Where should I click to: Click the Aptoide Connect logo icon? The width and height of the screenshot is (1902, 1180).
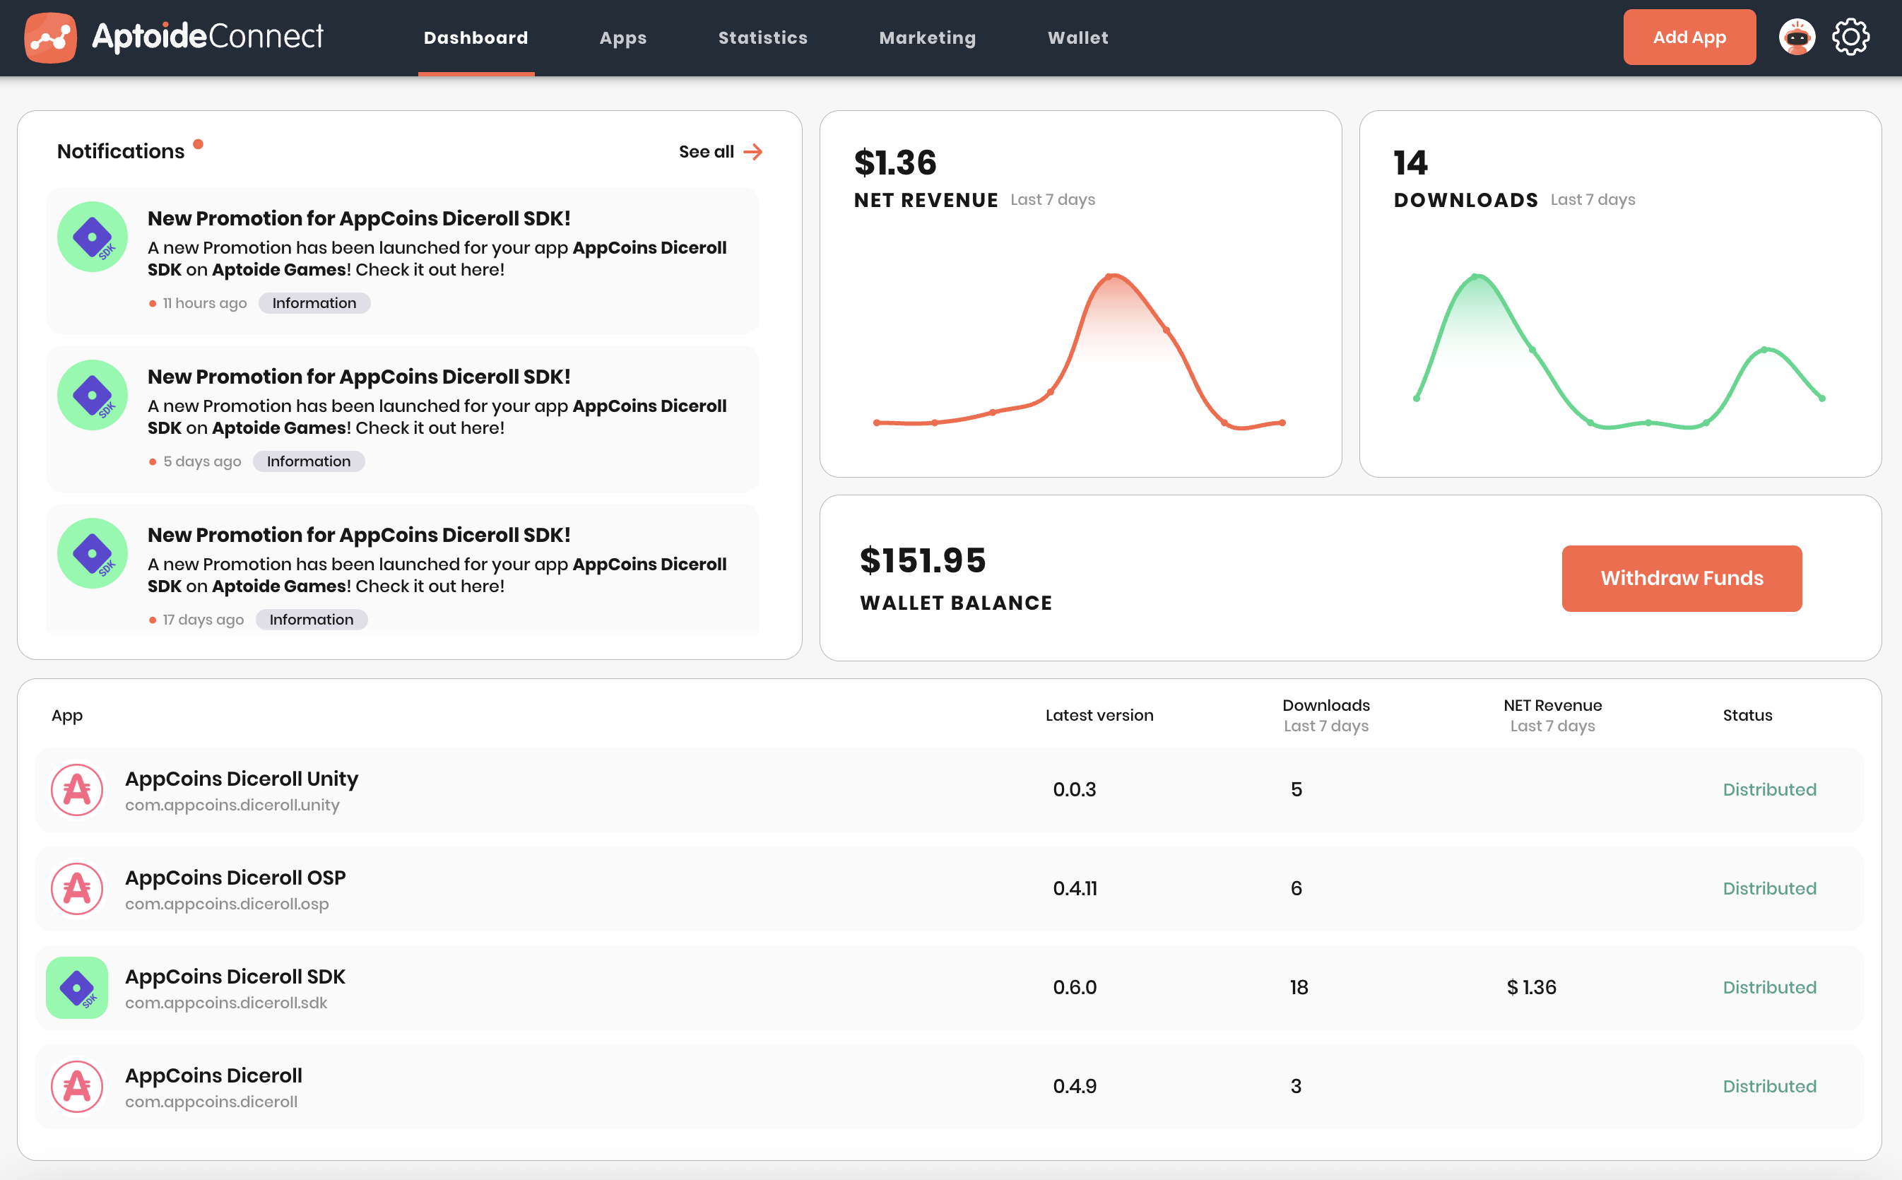pos(51,37)
